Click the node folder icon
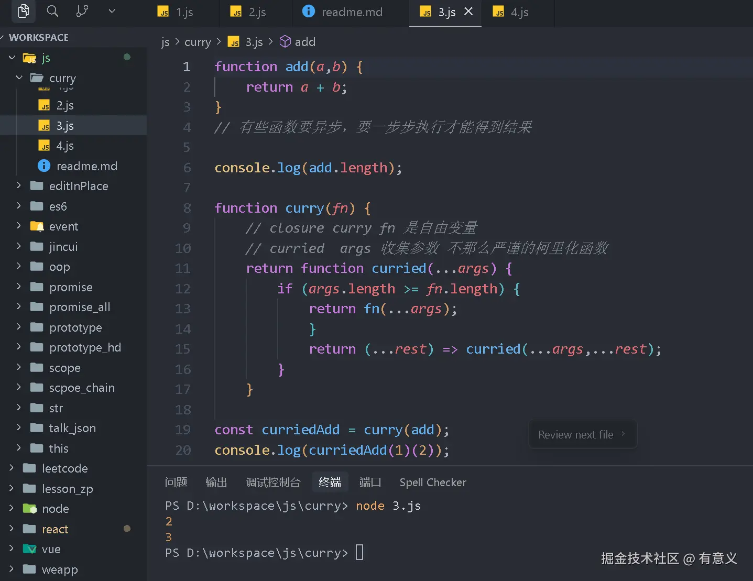This screenshot has height=581, width=753. coord(30,509)
